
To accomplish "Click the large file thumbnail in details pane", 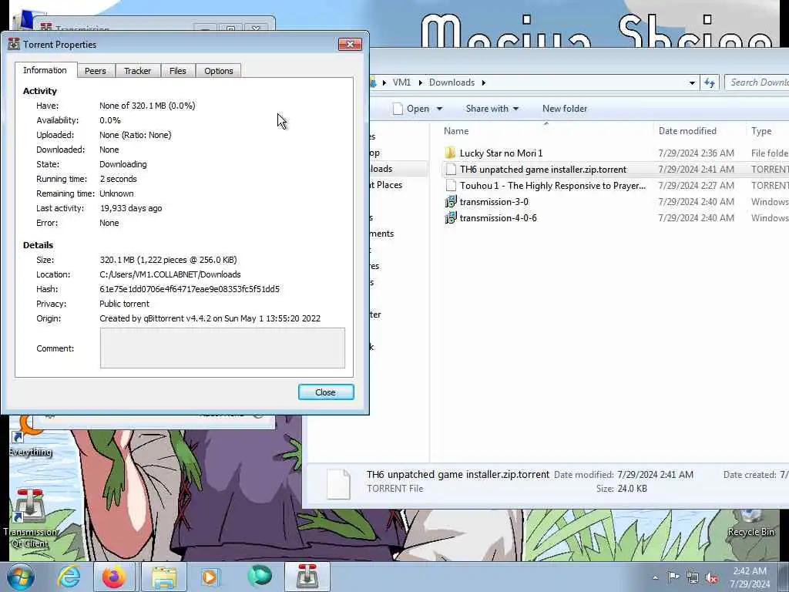I will coord(338,483).
